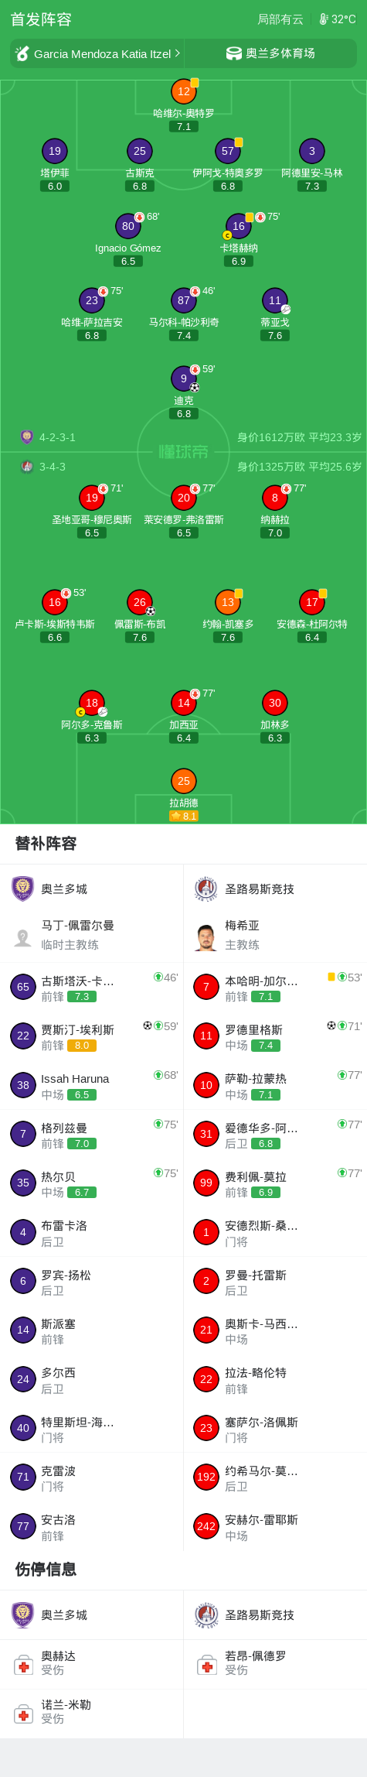Expand referee Garcia Mendoza Katia Itzel details

tap(97, 53)
